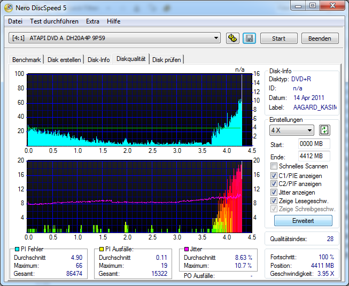Screen dimensions: 349x286
Task: Click the yellow PI Ausfälle legend square
Action: point(102,249)
